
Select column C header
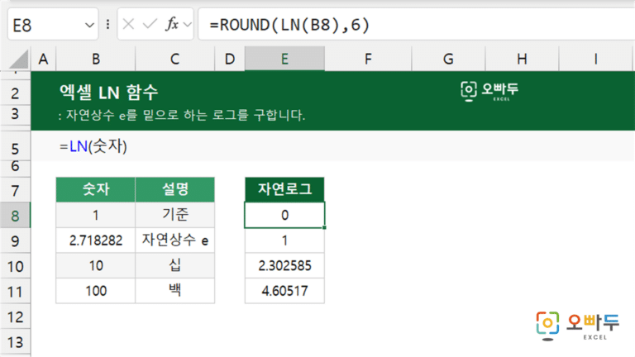(x=175, y=59)
